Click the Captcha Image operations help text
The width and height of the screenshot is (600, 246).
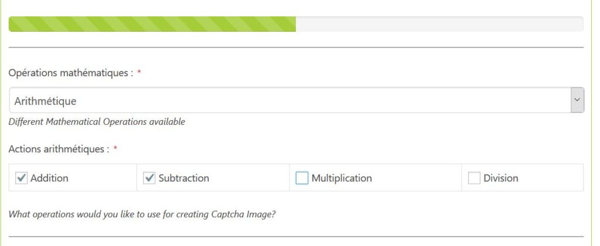[x=142, y=214]
